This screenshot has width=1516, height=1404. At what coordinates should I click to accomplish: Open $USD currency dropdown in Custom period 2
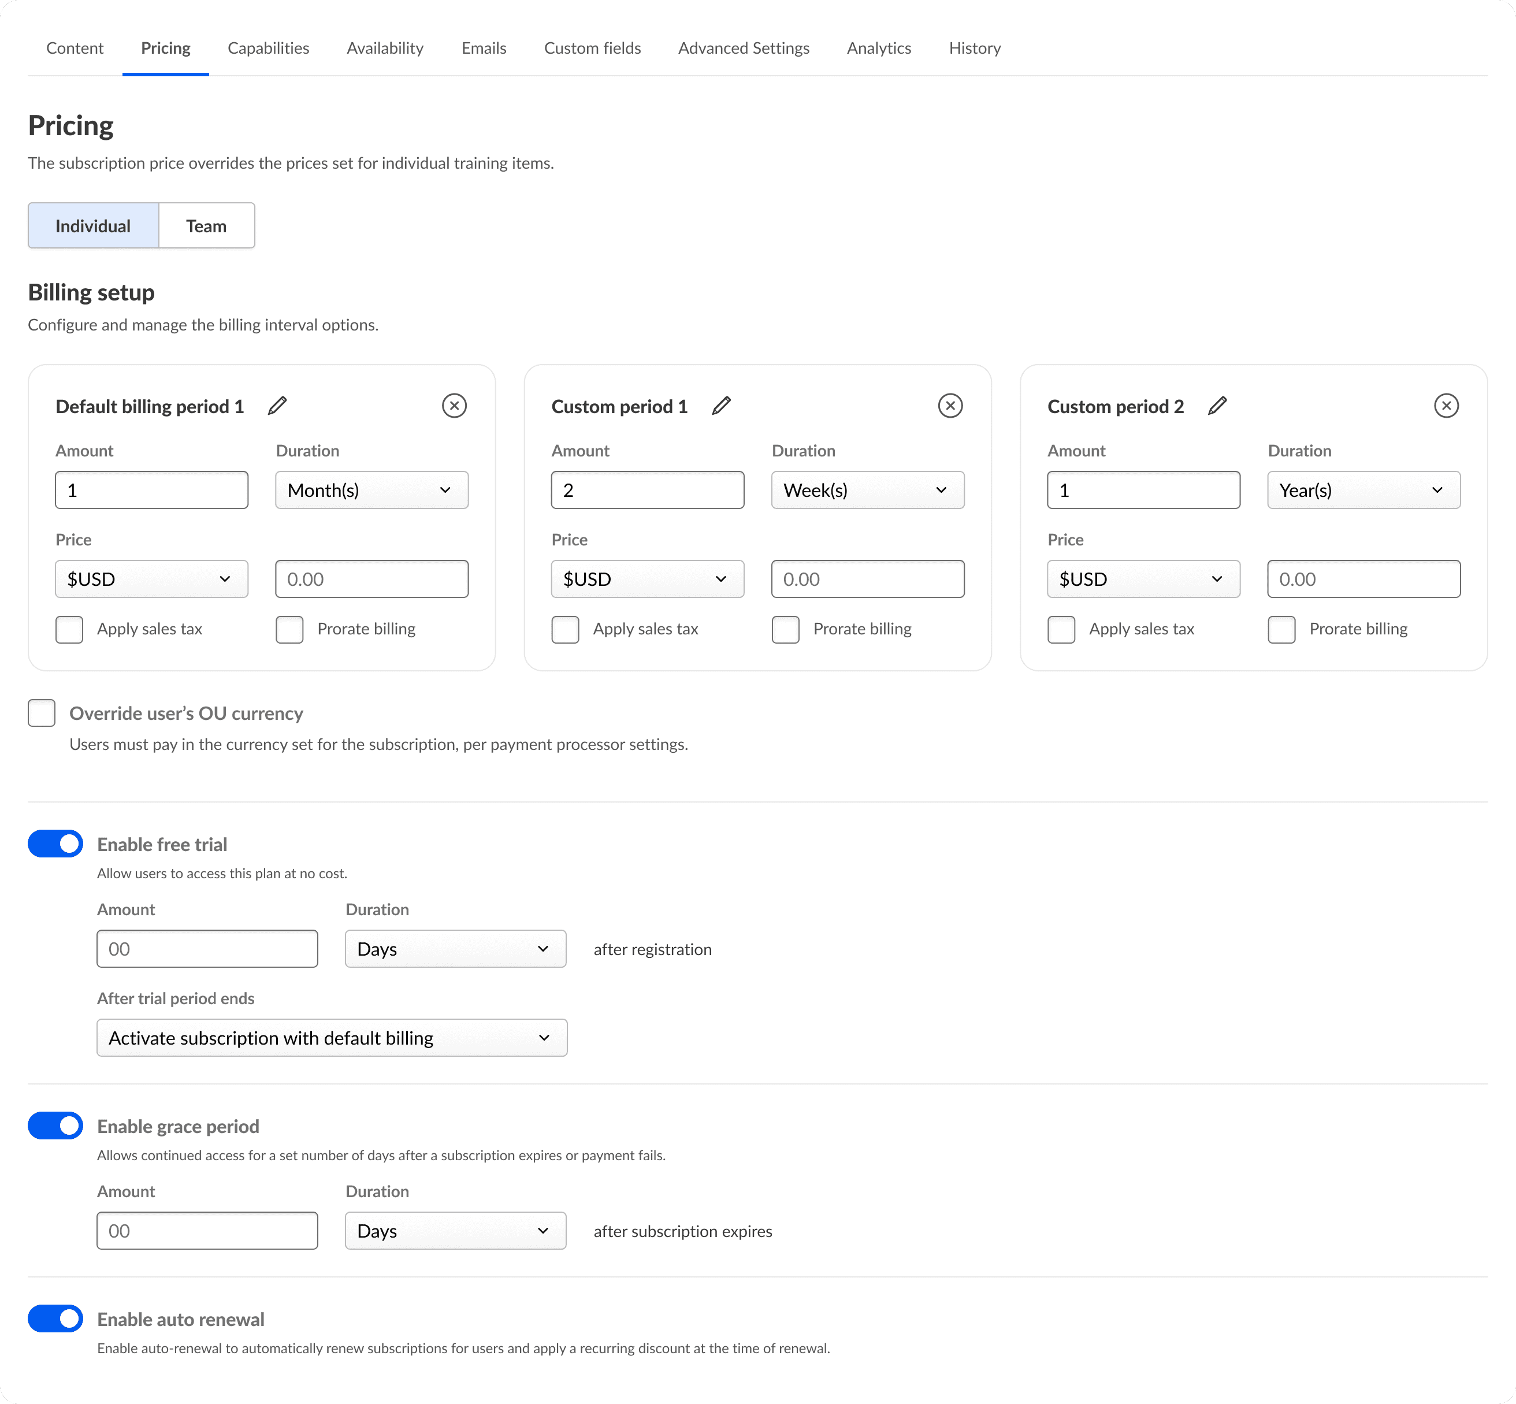1143,579
